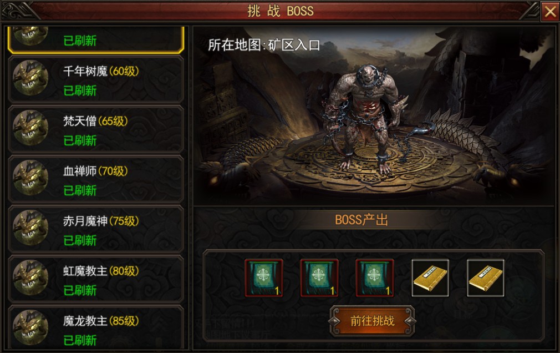Open 魔龙教主 (85级) boss details

[x=96, y=327]
